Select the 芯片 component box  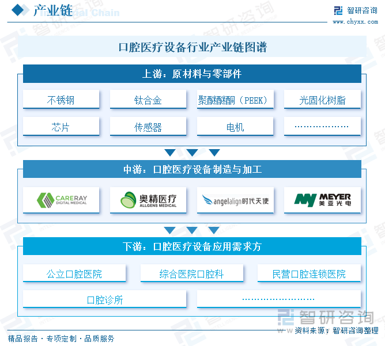click(x=61, y=126)
